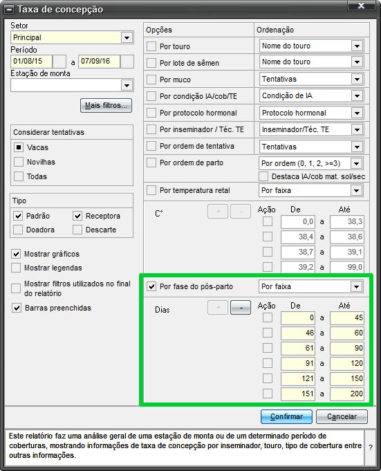Screen dimensions: 381x471
Task: Click the end date field 07/09/16
Action: click(99, 62)
